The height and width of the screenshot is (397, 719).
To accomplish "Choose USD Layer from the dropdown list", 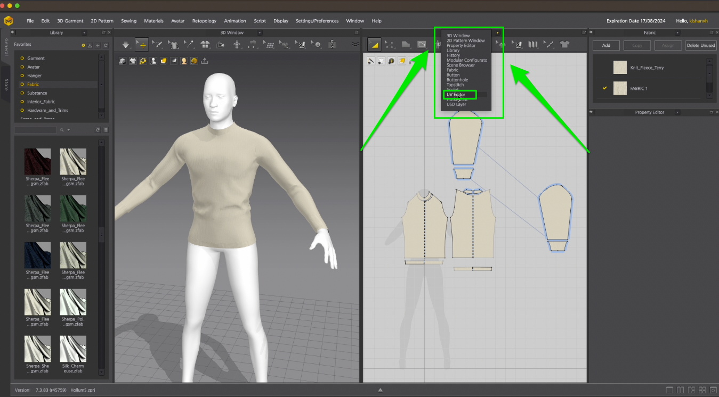I will pos(456,104).
